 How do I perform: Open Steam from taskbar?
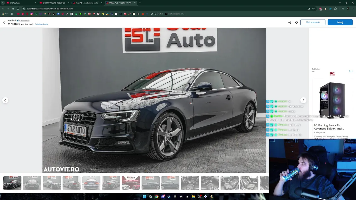(169, 197)
